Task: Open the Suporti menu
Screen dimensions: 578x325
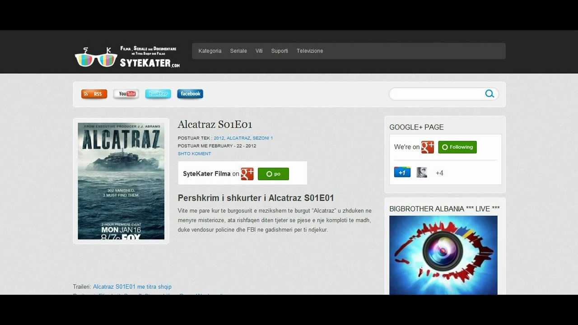Action: point(280,51)
